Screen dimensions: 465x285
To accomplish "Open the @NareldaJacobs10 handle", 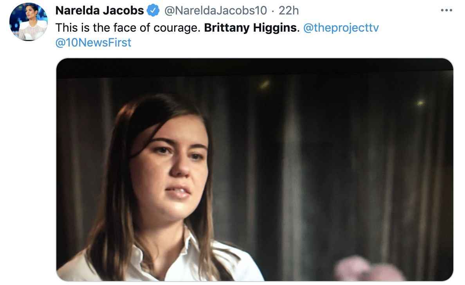I will pos(216,11).
